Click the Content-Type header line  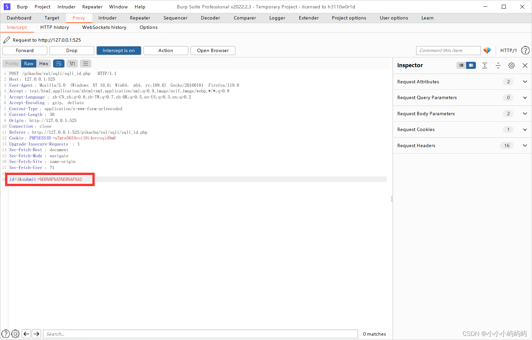(x=66, y=109)
